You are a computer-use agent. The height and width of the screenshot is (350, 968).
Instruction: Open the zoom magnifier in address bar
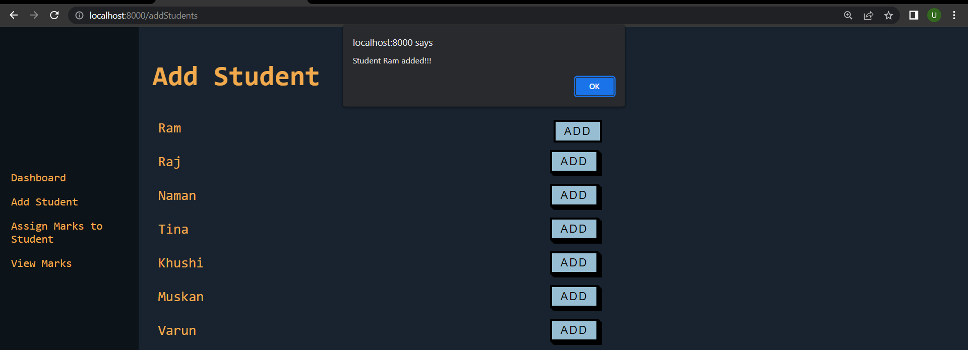[x=848, y=16]
